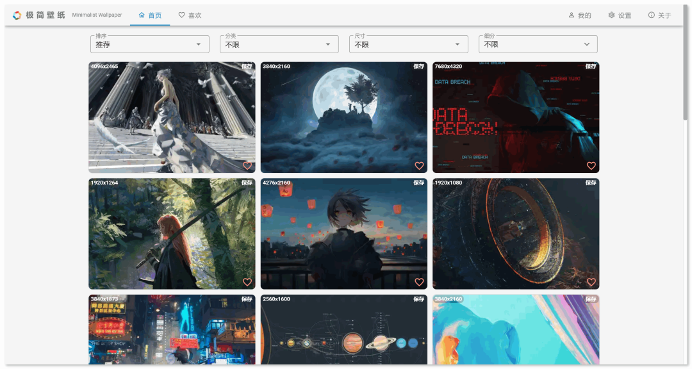Save the moon 3840x2160 wallpaper
Screen dimensions: 692x369
click(419, 66)
